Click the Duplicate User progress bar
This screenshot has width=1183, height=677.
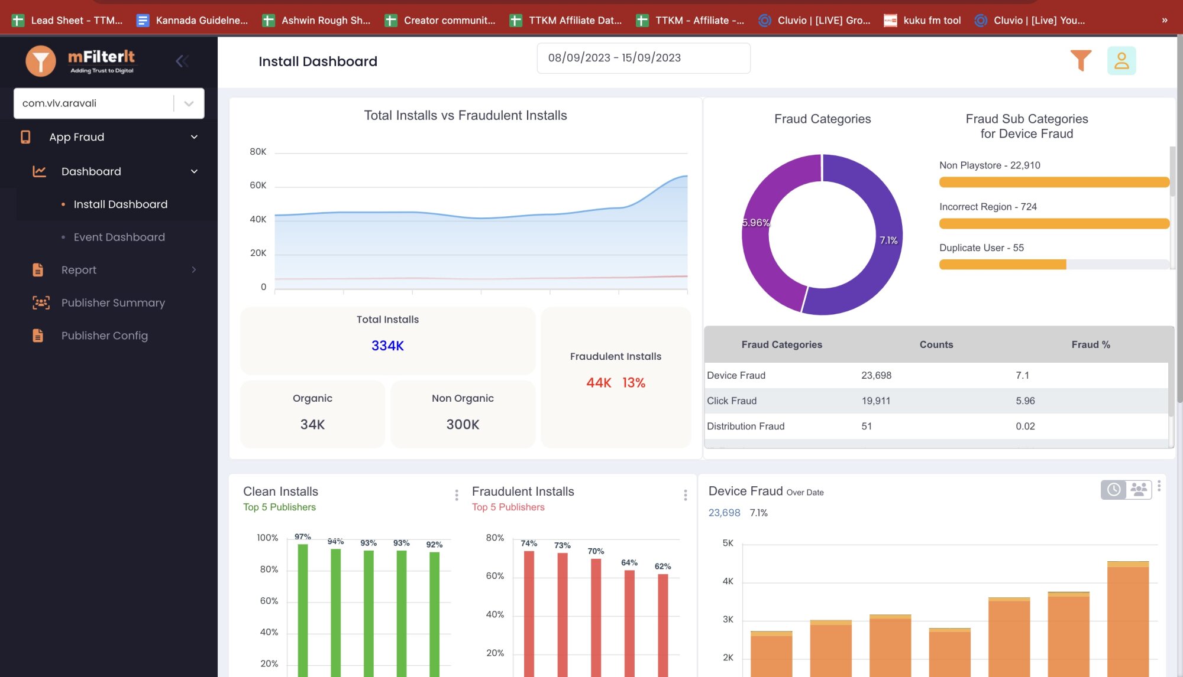pyautogui.click(x=1054, y=265)
